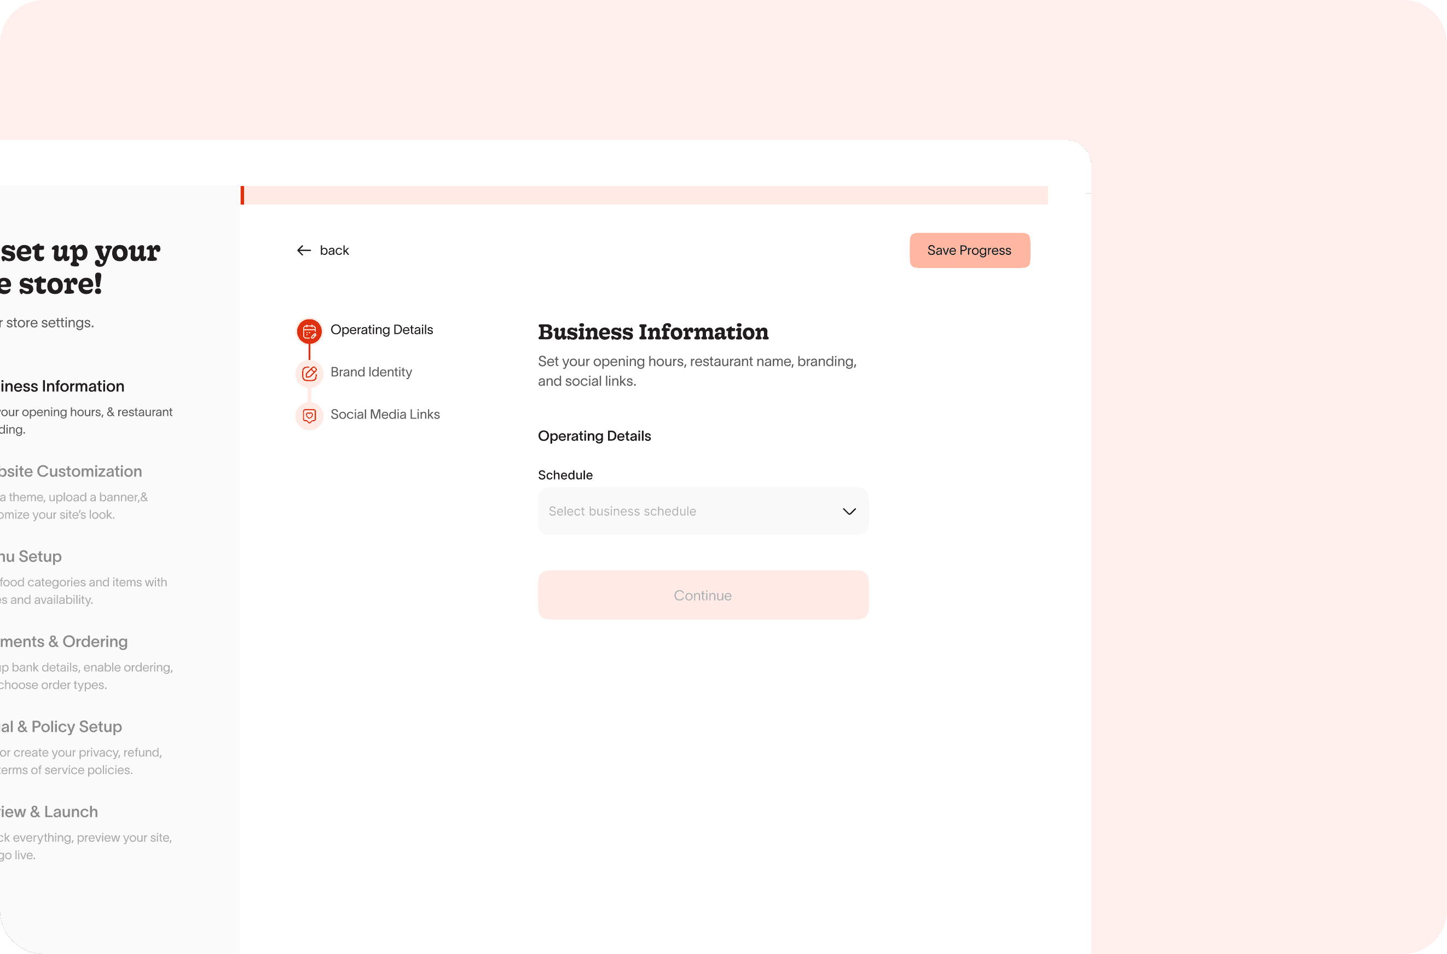Click the back arrow icon

[304, 250]
